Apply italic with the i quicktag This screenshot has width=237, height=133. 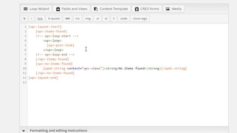[31, 18]
